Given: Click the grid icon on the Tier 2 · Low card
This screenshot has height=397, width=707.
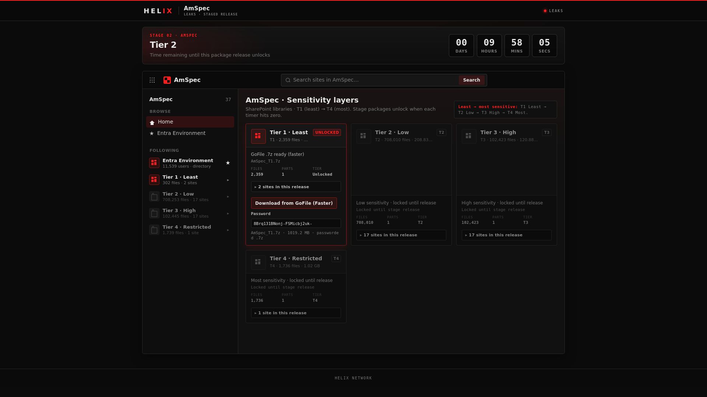Looking at the screenshot, I should tap(363, 136).
